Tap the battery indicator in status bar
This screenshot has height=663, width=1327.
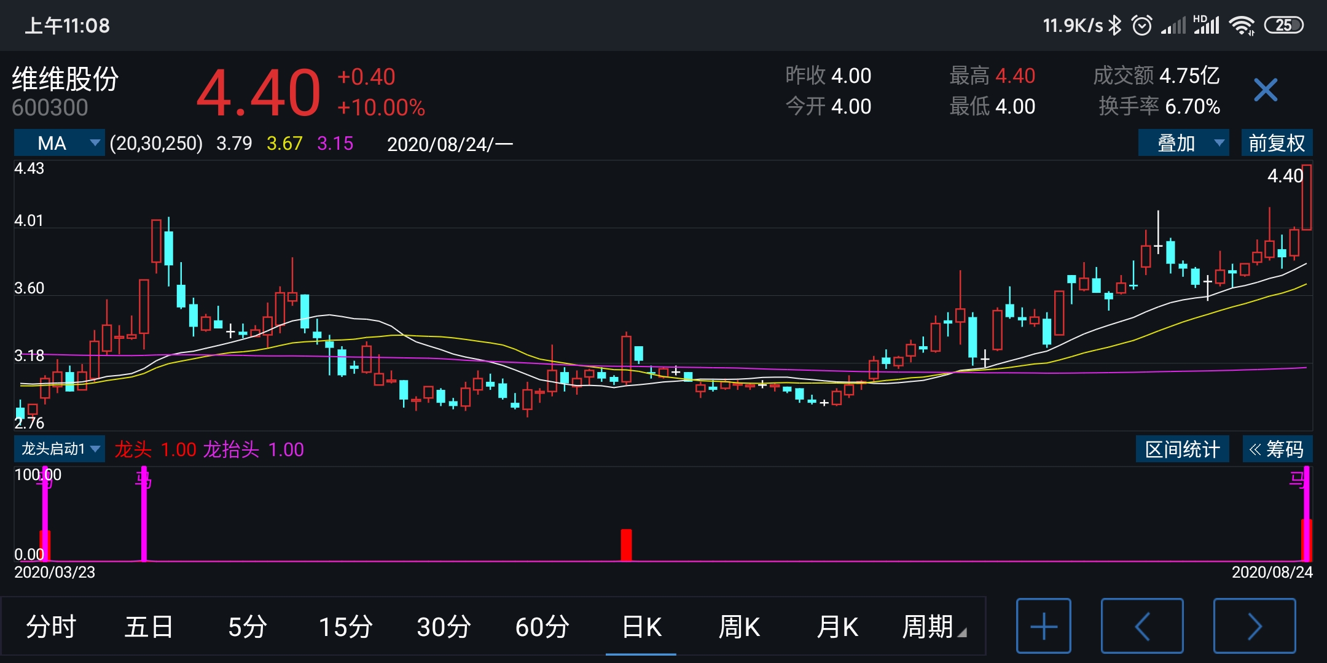pos(1283,25)
